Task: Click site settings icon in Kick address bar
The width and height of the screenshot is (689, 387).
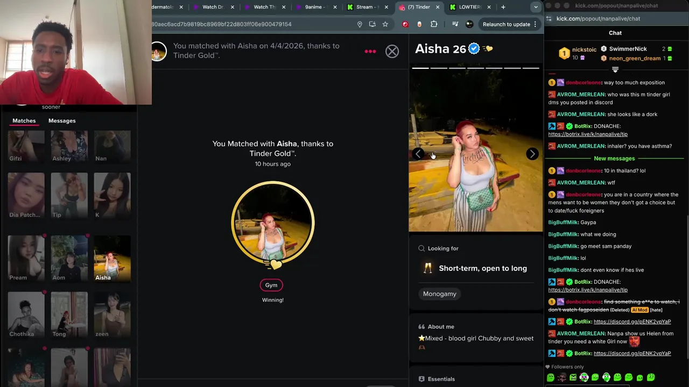Action: [549, 18]
